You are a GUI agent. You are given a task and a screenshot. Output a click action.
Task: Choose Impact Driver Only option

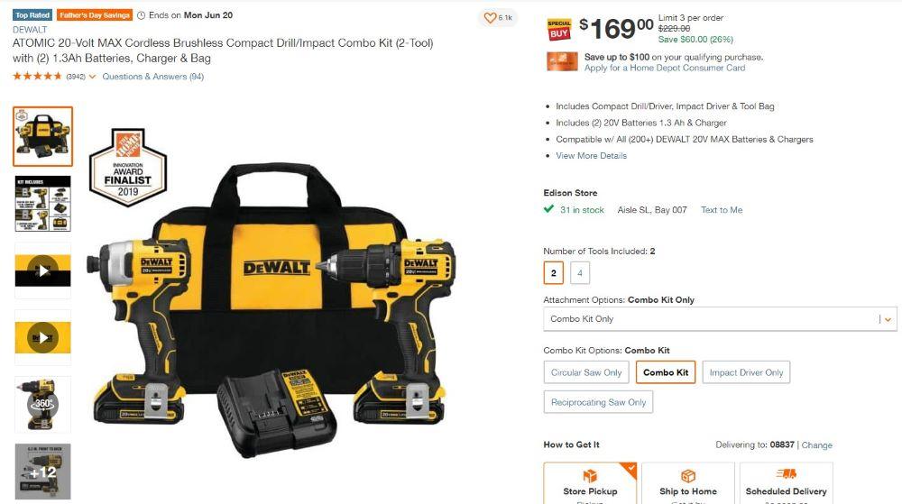[x=746, y=372]
